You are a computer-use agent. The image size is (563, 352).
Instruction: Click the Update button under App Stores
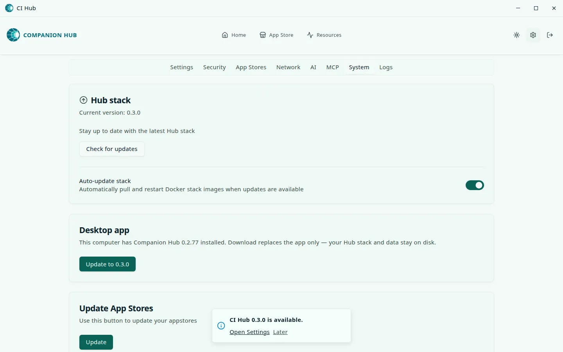tap(96, 342)
